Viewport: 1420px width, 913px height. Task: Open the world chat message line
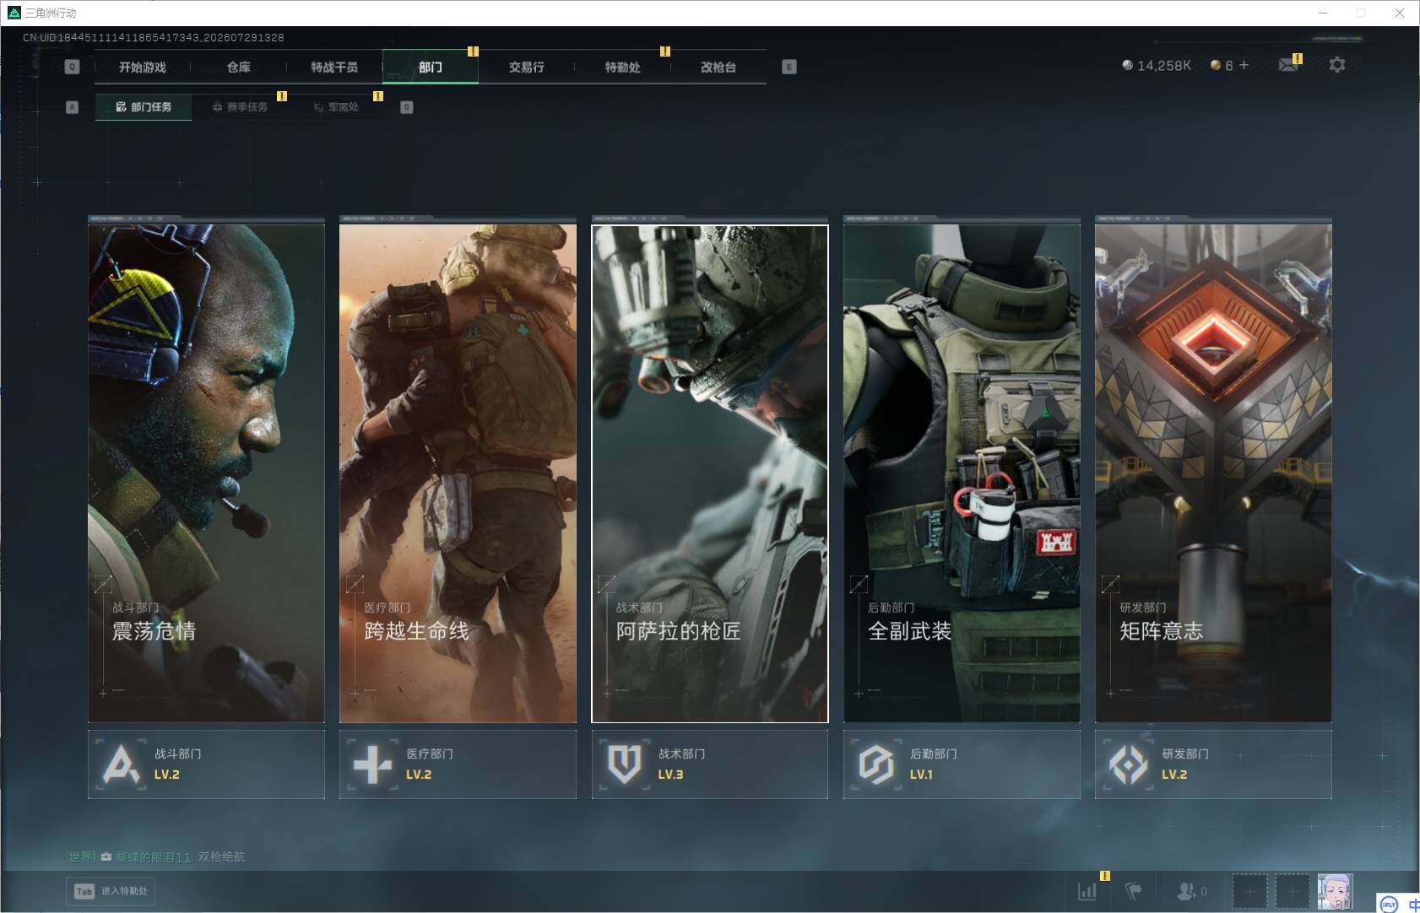point(156,856)
